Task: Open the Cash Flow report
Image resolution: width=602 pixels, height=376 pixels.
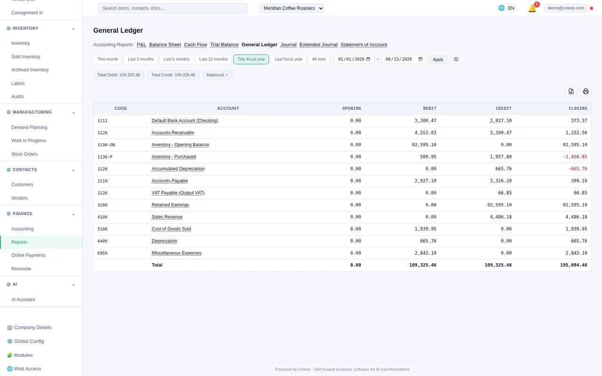Action: (x=196, y=45)
